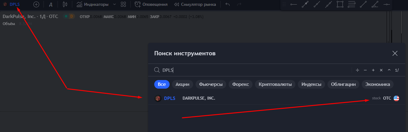Viewport: 408px width, 132px height.
Task: Click the Объём volume indicator label
Action: (x=9, y=24)
